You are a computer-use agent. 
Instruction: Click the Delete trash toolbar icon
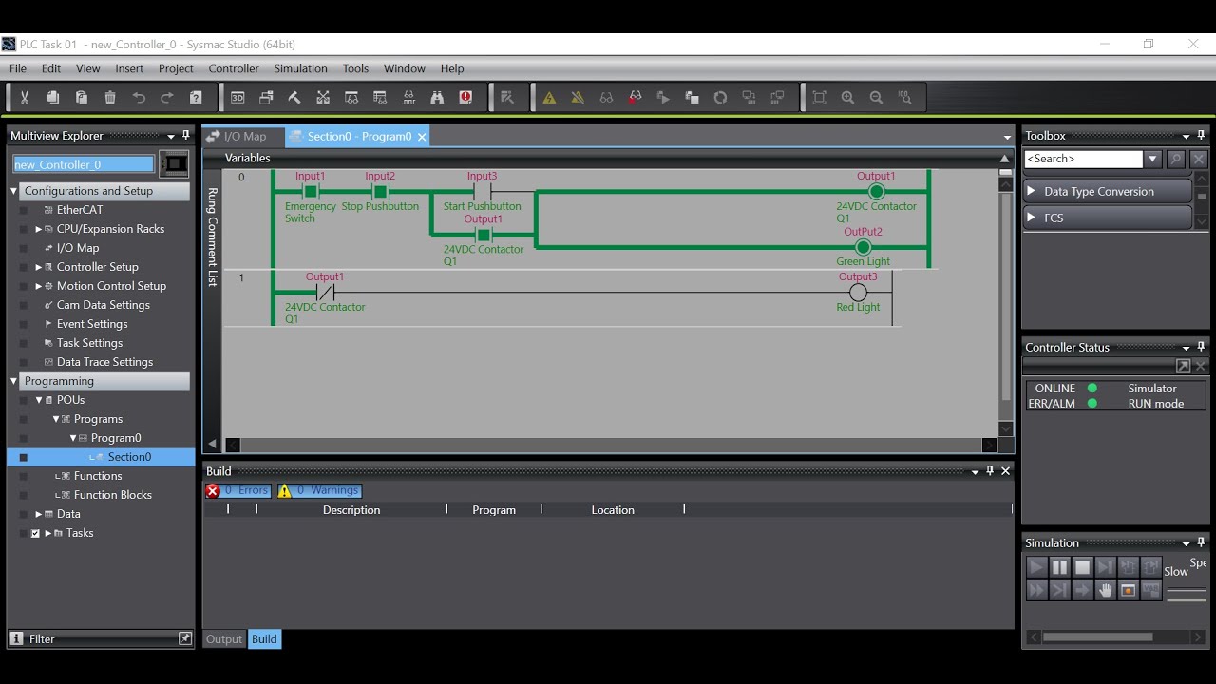[x=110, y=97]
